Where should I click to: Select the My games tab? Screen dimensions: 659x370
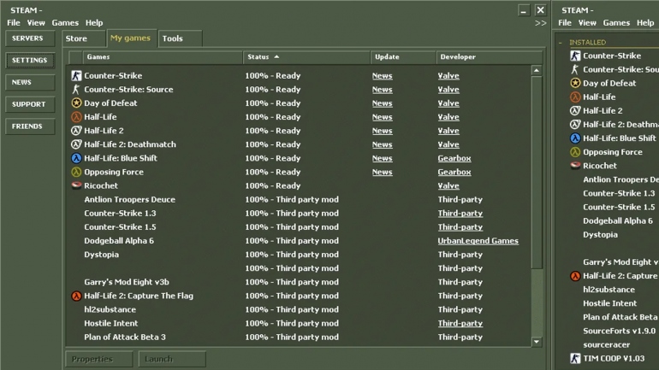[x=132, y=38]
